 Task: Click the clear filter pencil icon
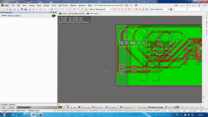82,9
